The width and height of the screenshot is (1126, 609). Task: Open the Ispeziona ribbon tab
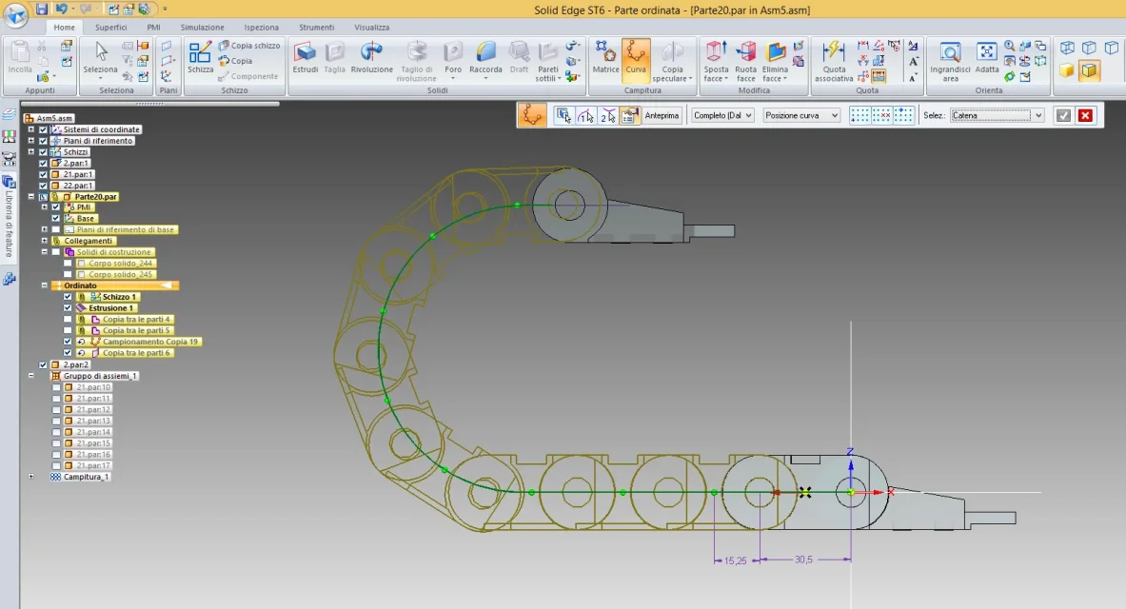(x=262, y=28)
